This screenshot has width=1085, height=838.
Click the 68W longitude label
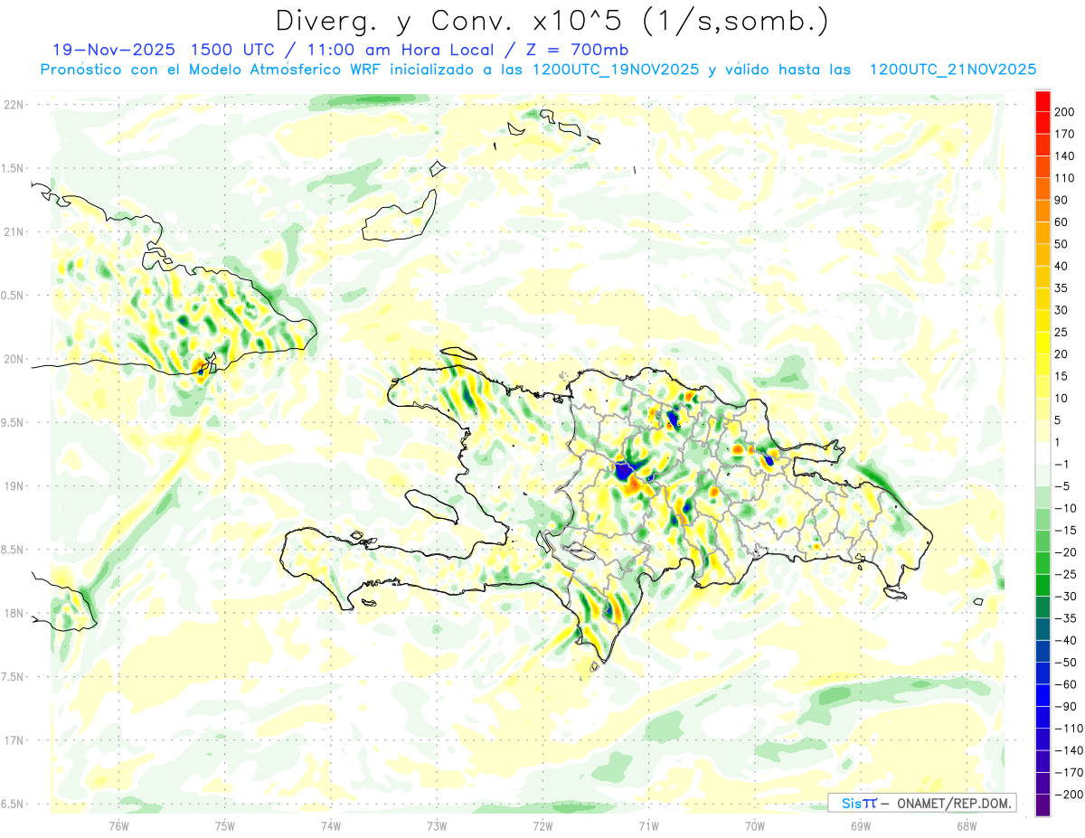pos(966,825)
